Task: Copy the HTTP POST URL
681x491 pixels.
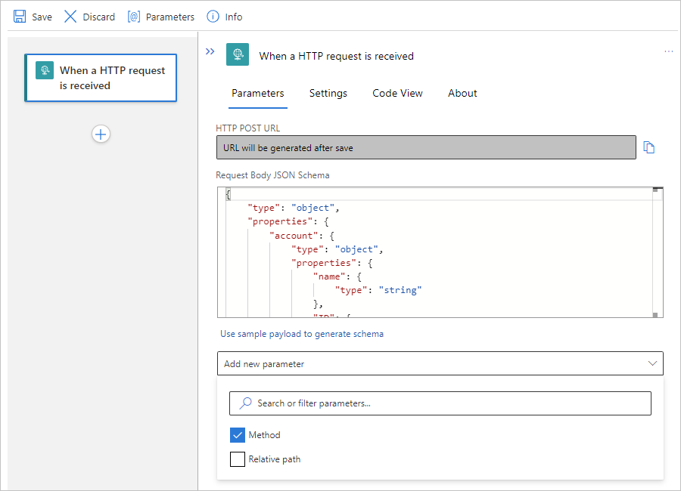Action: tap(648, 147)
